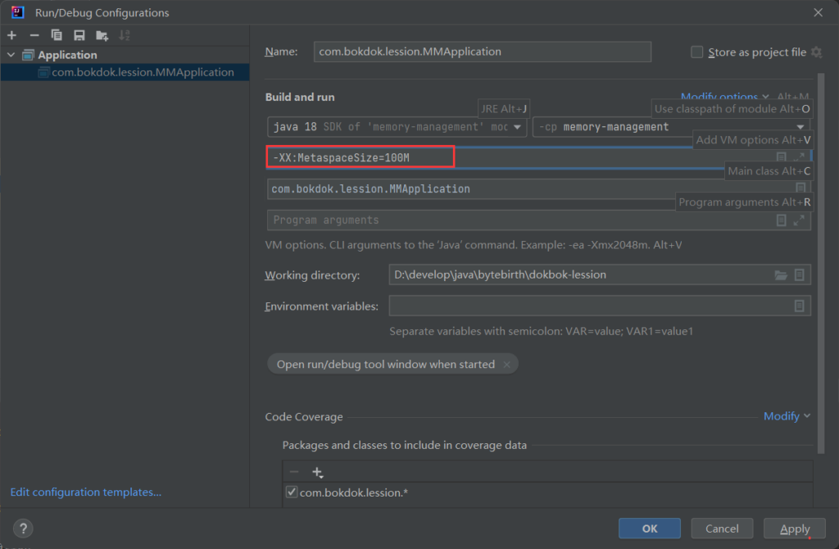This screenshot has height=549, width=839.
Task: Create a new configuration folder
Action: point(102,36)
